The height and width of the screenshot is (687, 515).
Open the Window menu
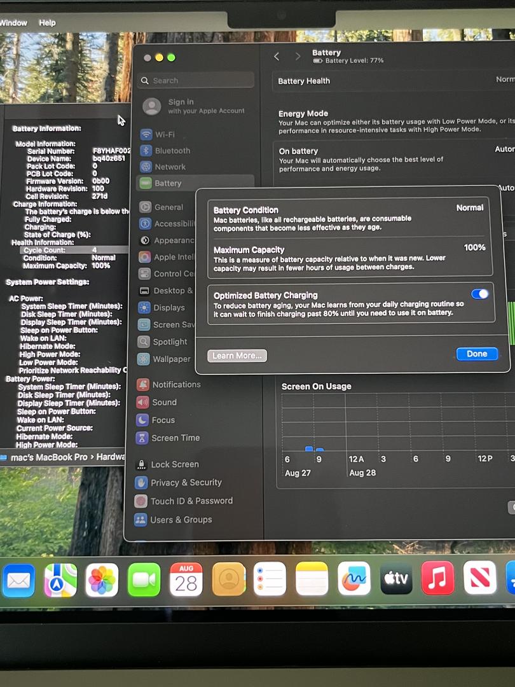coord(13,23)
